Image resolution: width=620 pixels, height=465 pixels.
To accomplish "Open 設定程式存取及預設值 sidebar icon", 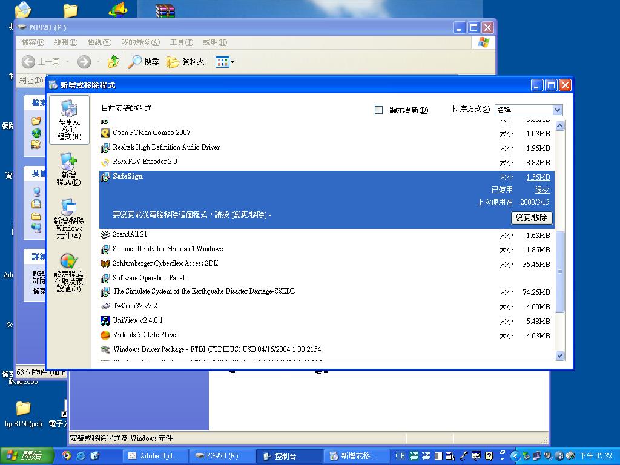I will (x=68, y=272).
